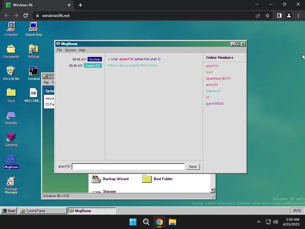Screen dimensions: 305x229
Task: Select Games123 in Online Members list
Action: pyautogui.click(x=213, y=91)
